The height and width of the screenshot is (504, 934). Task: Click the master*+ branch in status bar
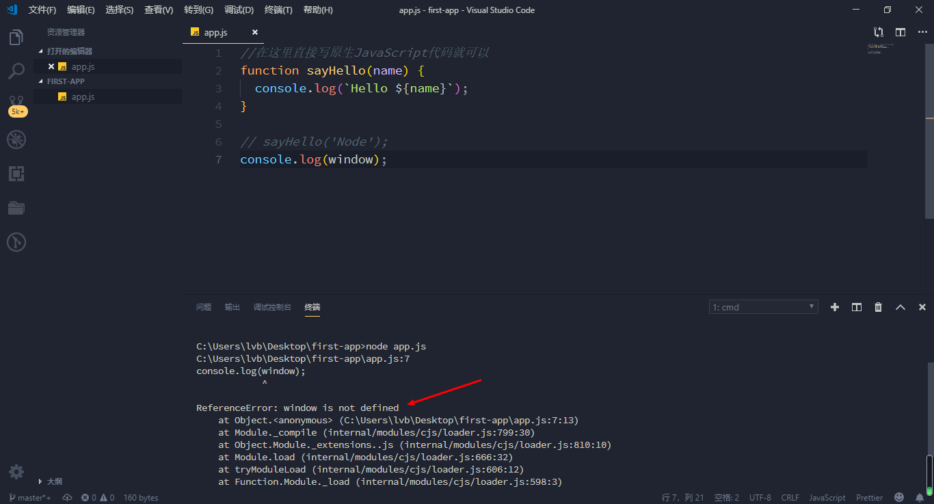(x=30, y=498)
